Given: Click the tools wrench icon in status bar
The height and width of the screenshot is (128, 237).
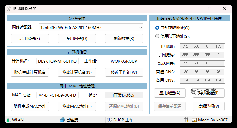Looking at the screenshot, I should 186,120.
